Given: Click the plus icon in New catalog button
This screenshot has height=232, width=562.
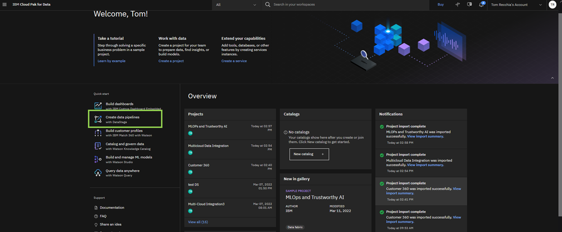Looking at the screenshot, I should 322,154.
